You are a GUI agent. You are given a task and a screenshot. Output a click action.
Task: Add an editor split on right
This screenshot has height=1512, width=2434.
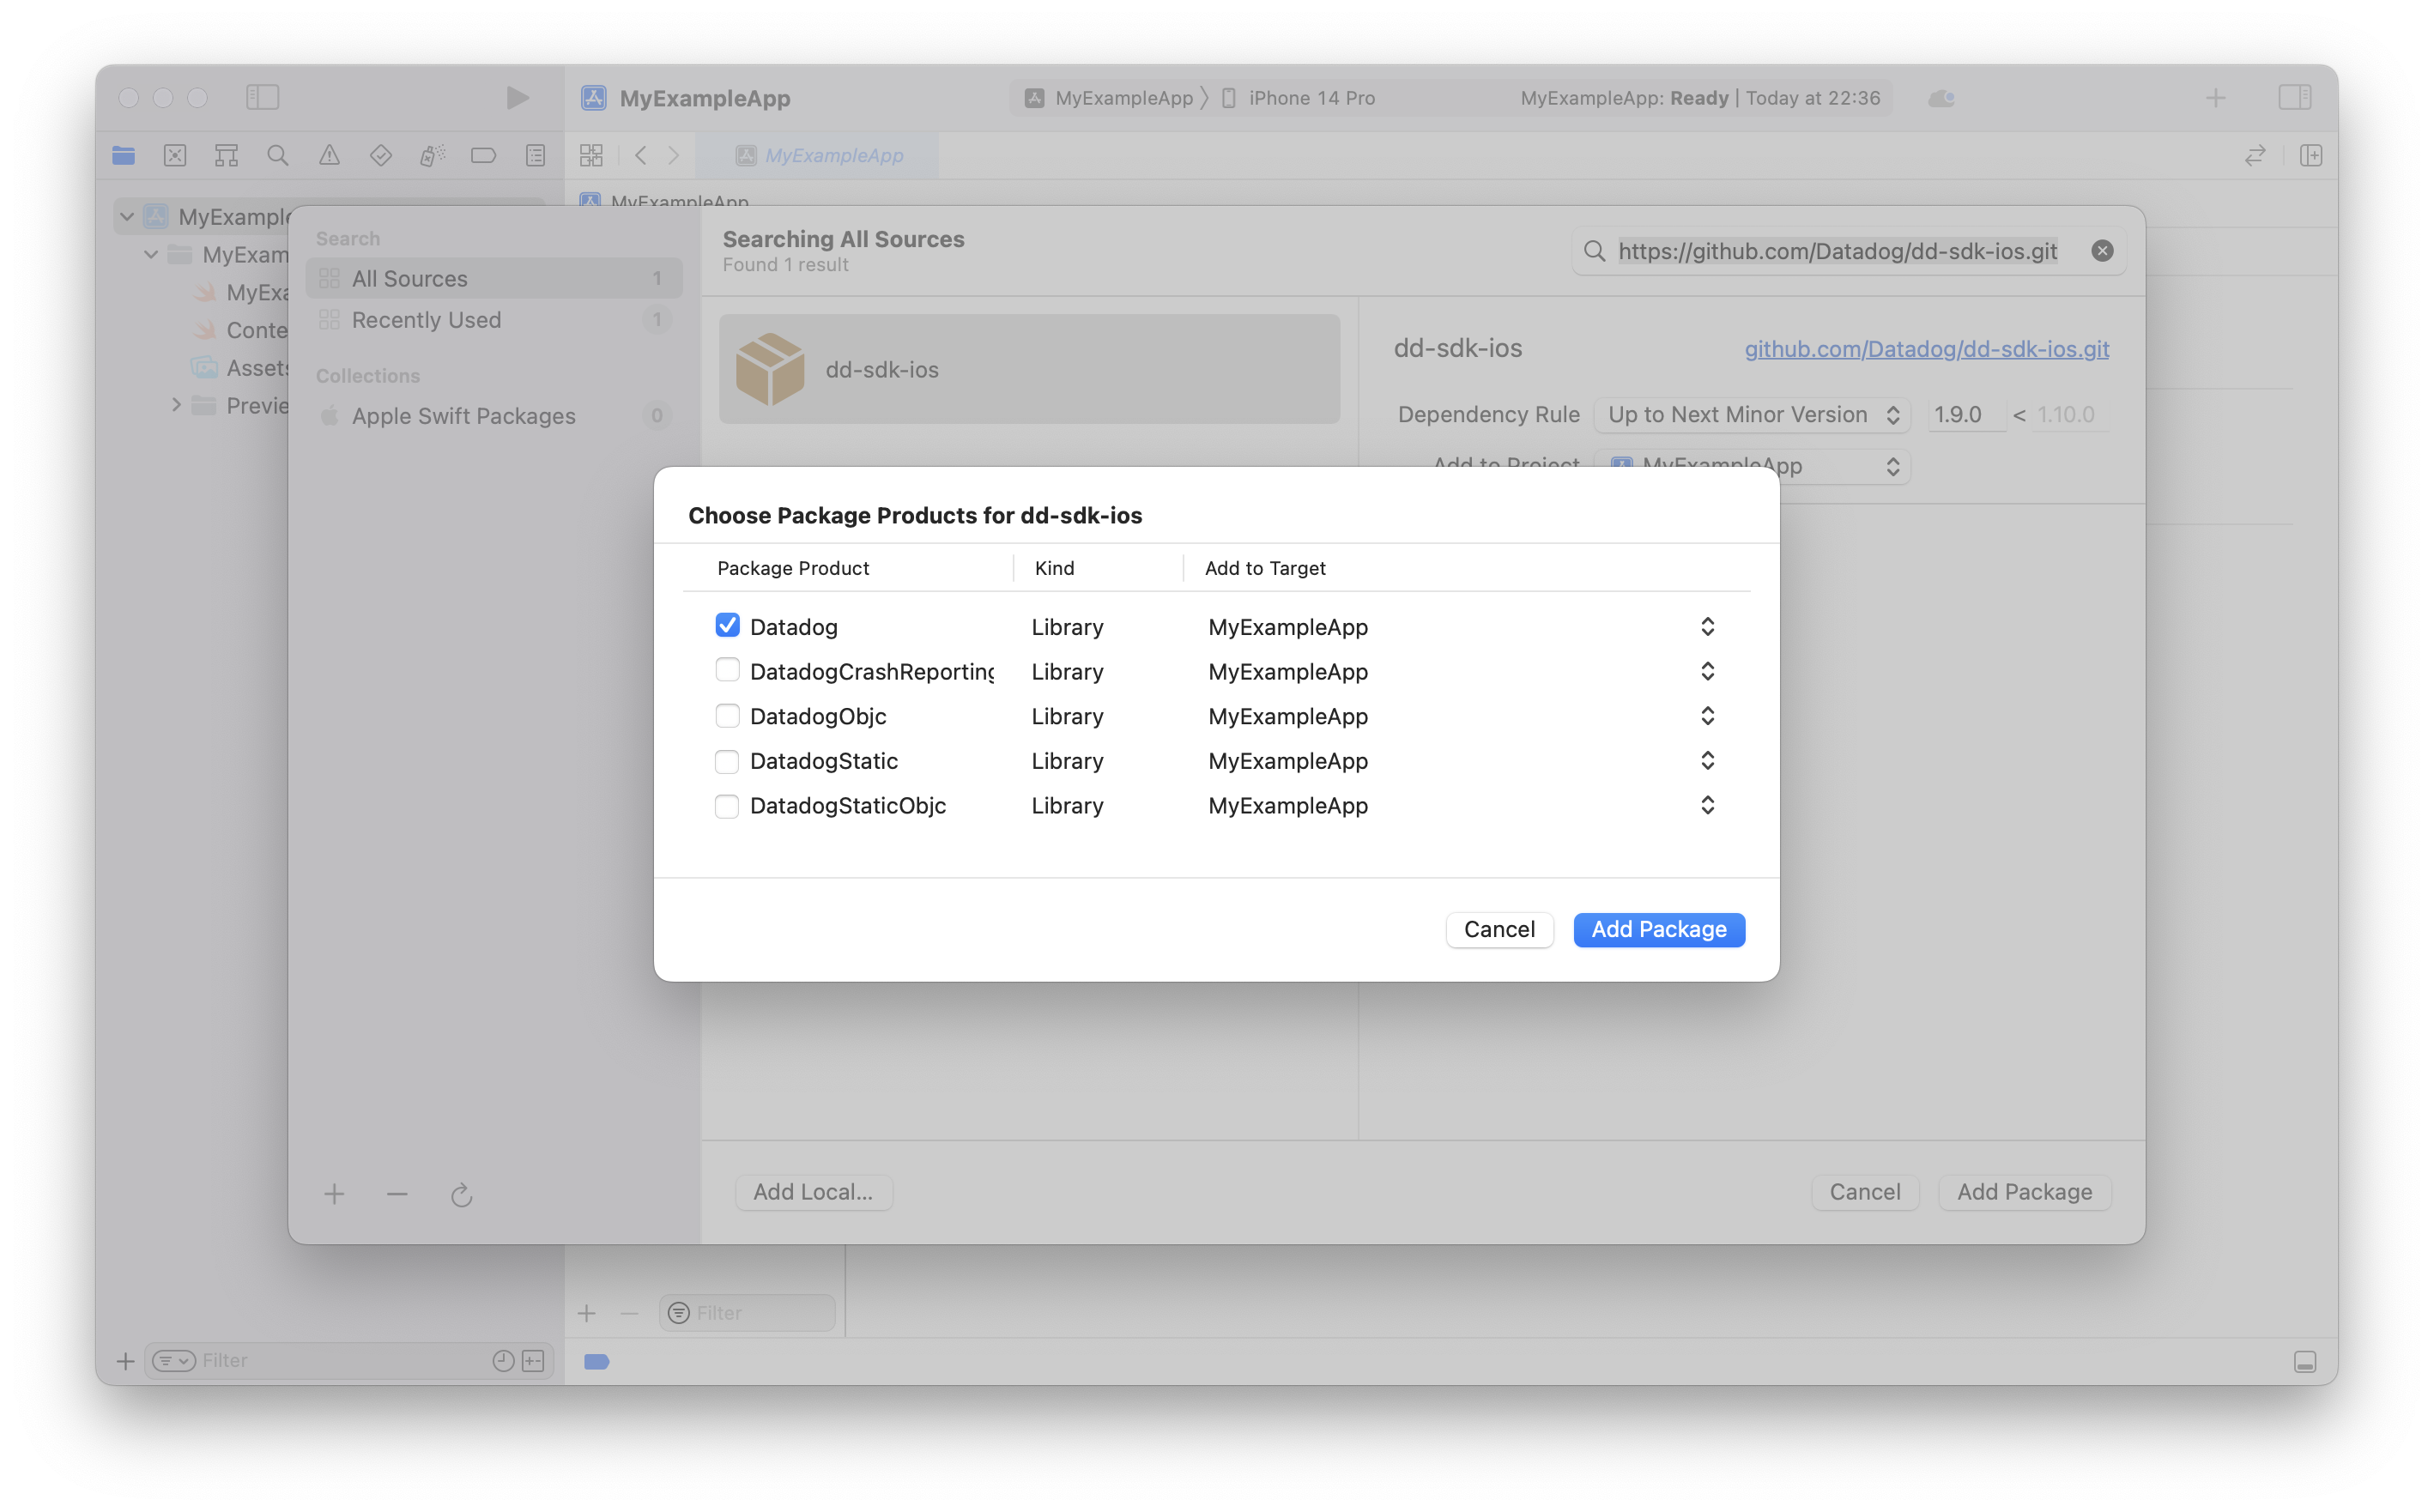point(2311,155)
